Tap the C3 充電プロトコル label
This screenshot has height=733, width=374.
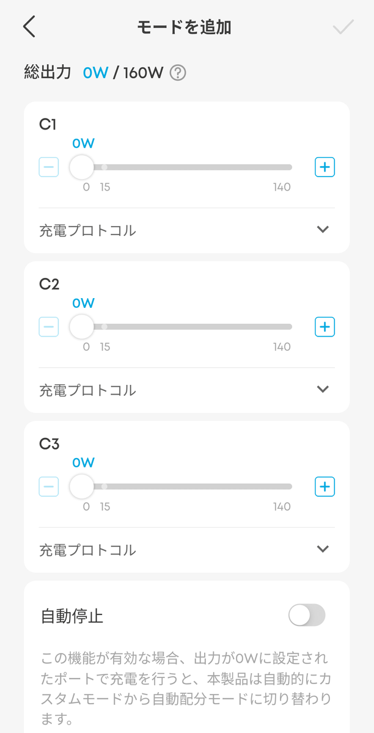click(87, 550)
